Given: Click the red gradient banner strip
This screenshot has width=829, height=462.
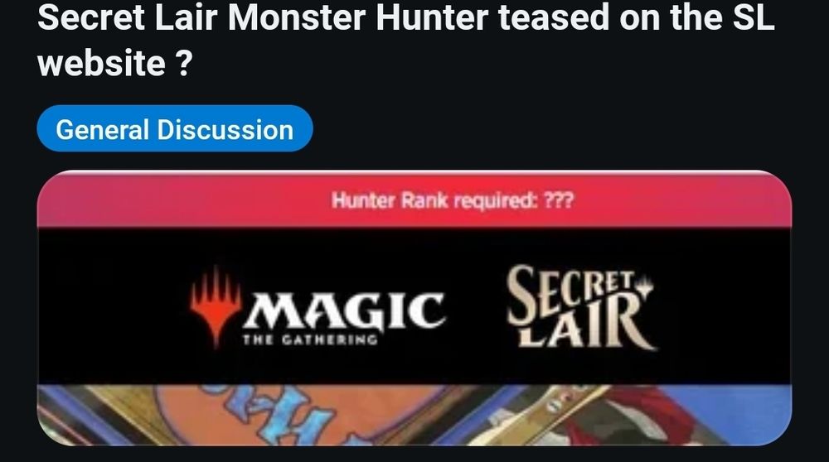Looking at the screenshot, I should [414, 200].
